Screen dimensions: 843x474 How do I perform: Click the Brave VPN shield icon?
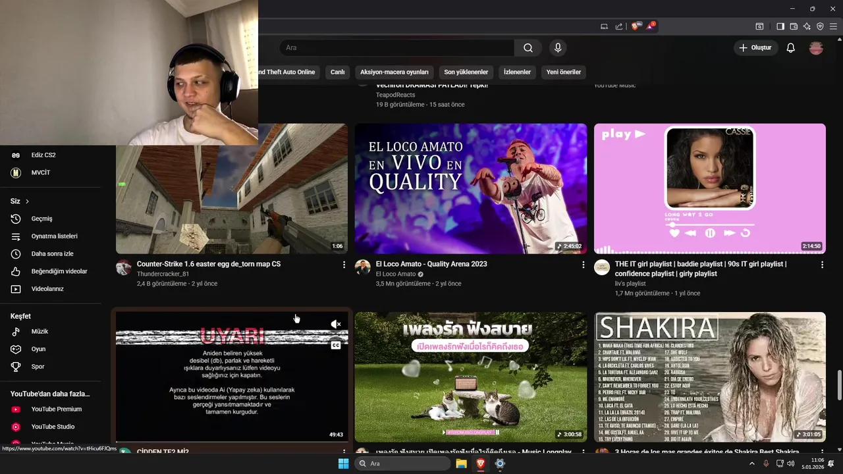(820, 26)
